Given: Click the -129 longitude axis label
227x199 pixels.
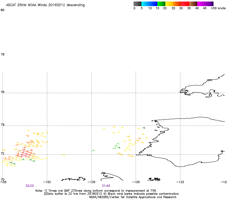Looking at the screenshot, I should click(x=91, y=182).
